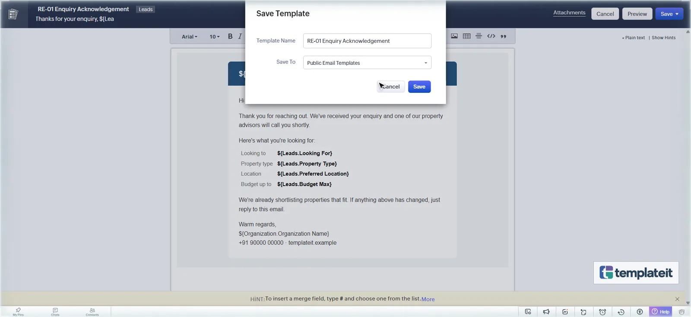
Task: Toggle bold formatting
Action: tap(230, 36)
